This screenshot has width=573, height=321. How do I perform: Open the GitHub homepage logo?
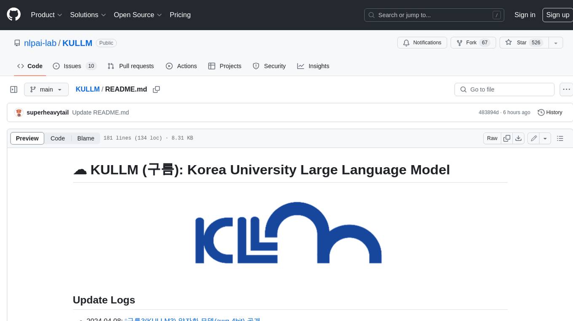coord(13,15)
